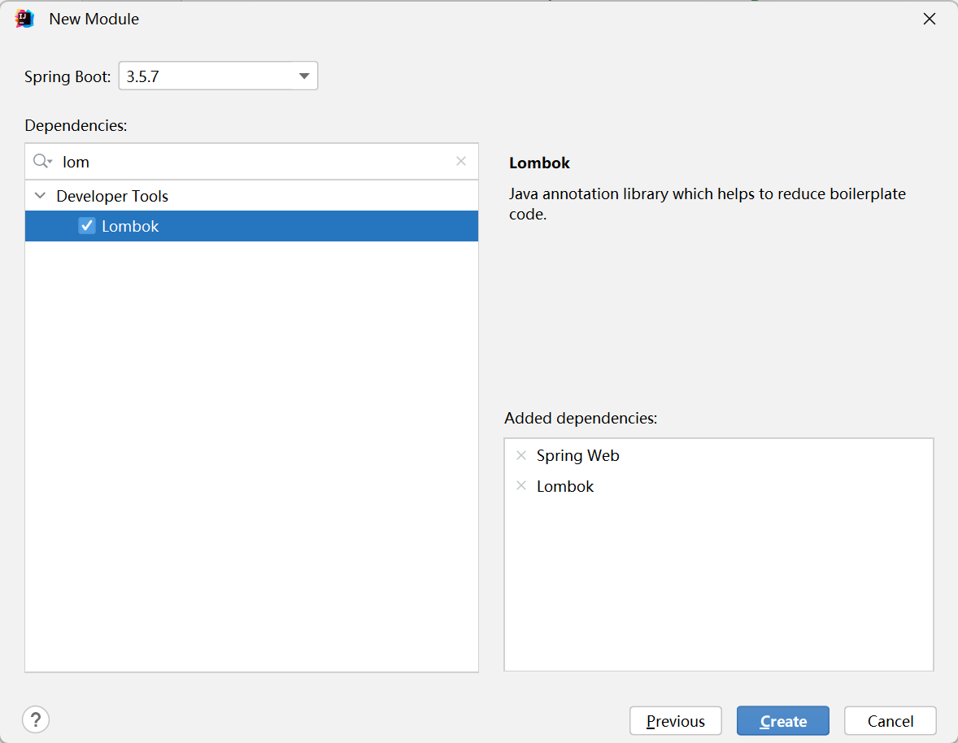This screenshot has width=958, height=743.
Task: Click the Spring Boot label
Action: (x=67, y=77)
